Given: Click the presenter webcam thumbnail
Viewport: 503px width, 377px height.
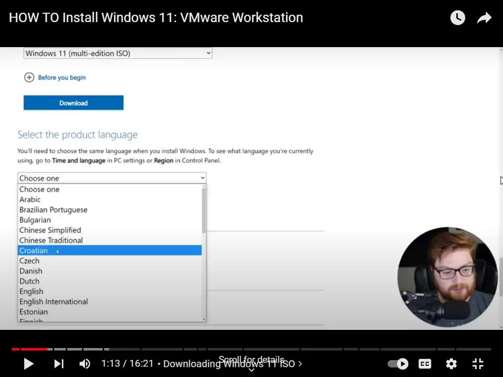Looking at the screenshot, I should coord(447,277).
